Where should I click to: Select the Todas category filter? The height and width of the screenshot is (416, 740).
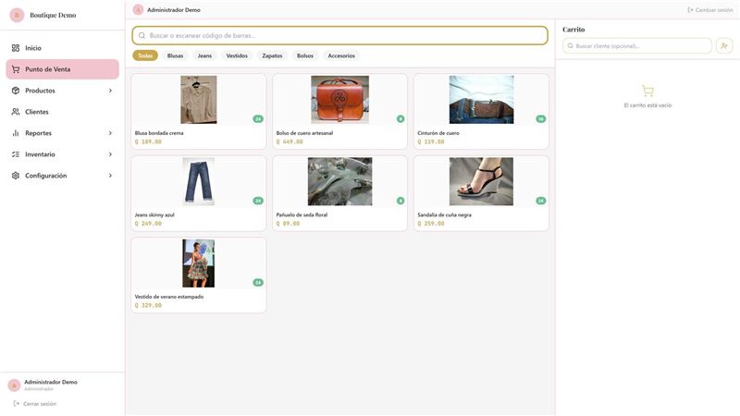click(x=145, y=55)
